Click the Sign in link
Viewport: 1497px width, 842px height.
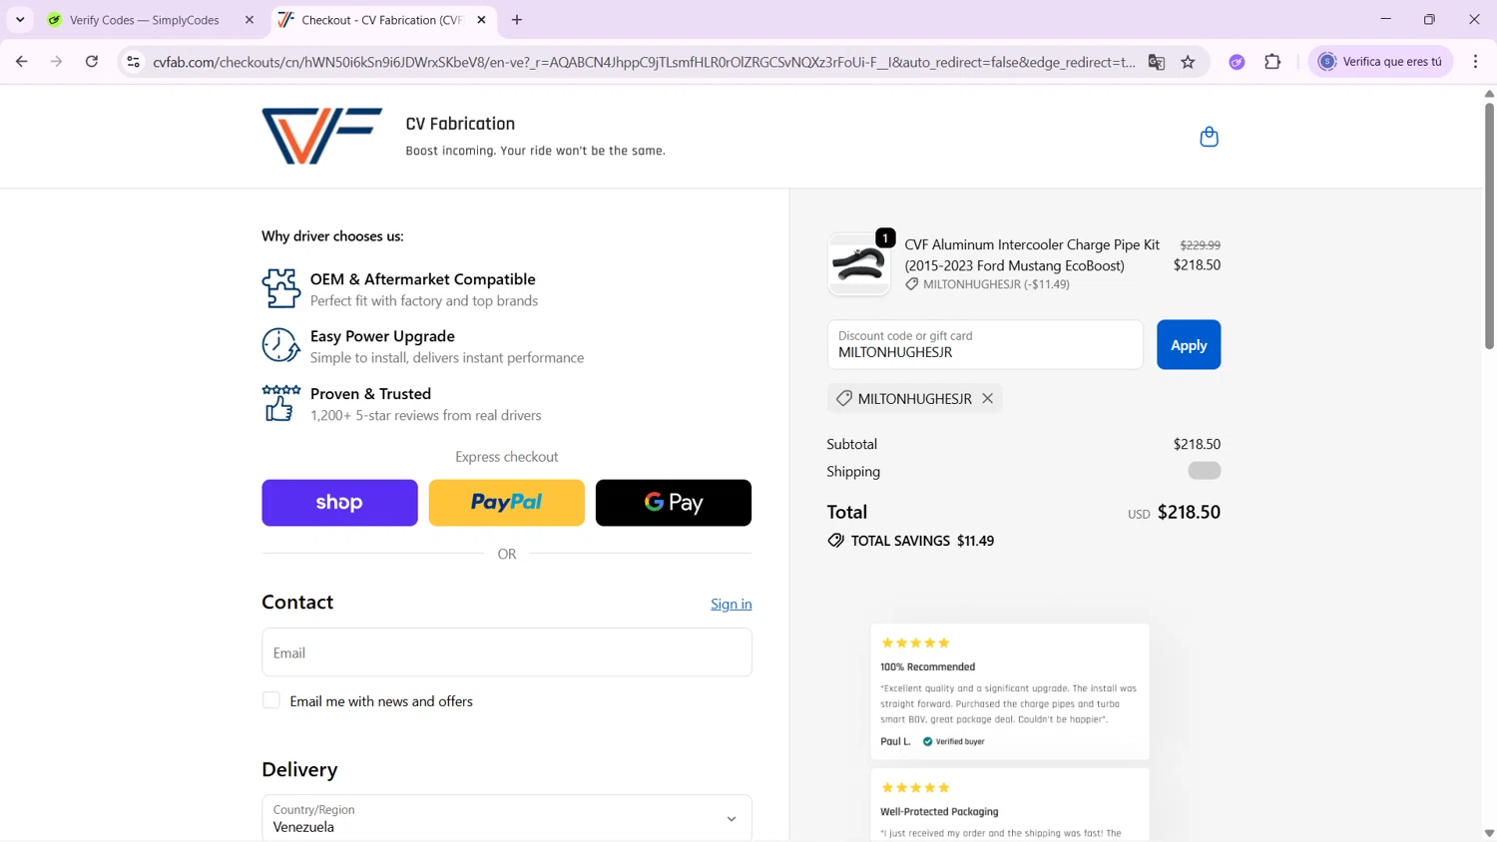(x=731, y=604)
